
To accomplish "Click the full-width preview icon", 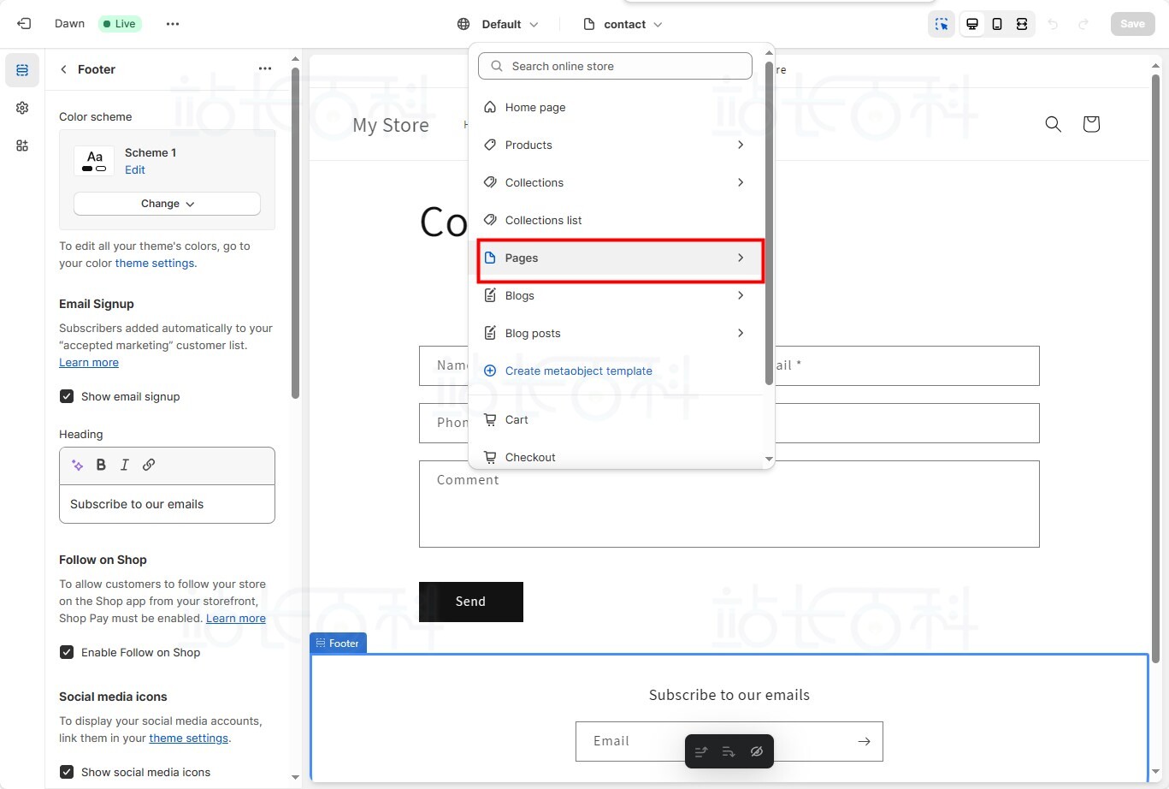I will tap(1021, 23).
